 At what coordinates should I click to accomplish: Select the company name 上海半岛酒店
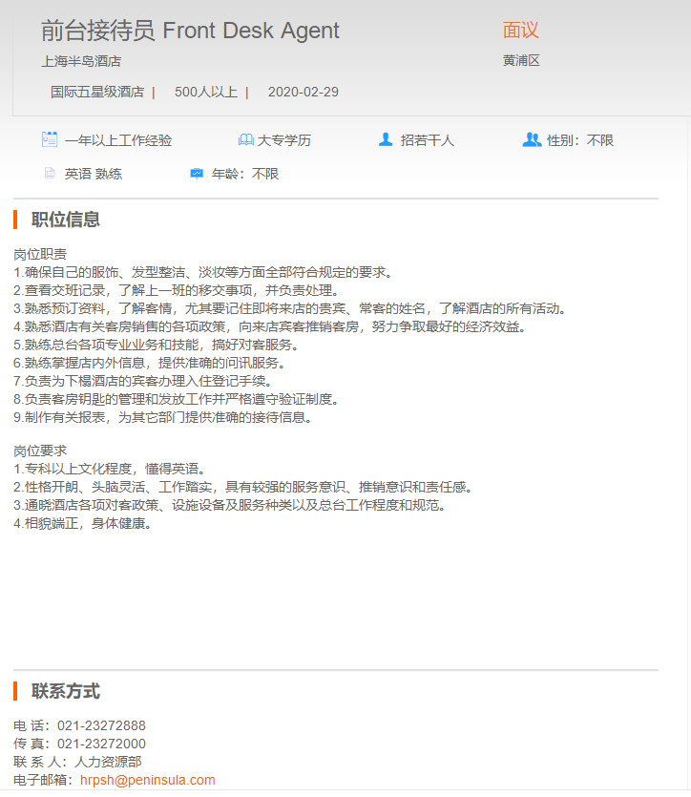pos(81,61)
